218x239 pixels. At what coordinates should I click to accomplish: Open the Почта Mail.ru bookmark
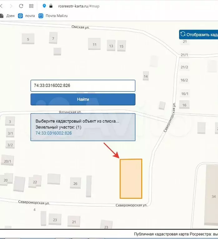point(53,16)
